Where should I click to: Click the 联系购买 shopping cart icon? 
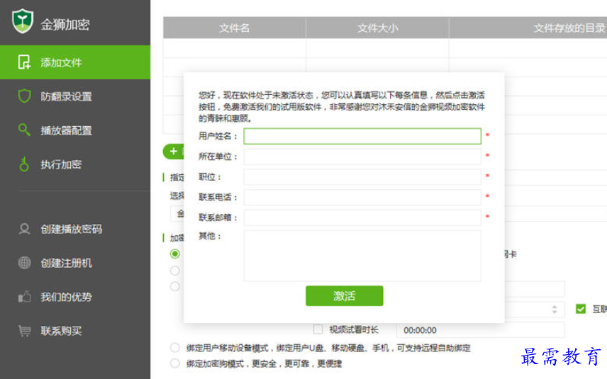[24, 331]
